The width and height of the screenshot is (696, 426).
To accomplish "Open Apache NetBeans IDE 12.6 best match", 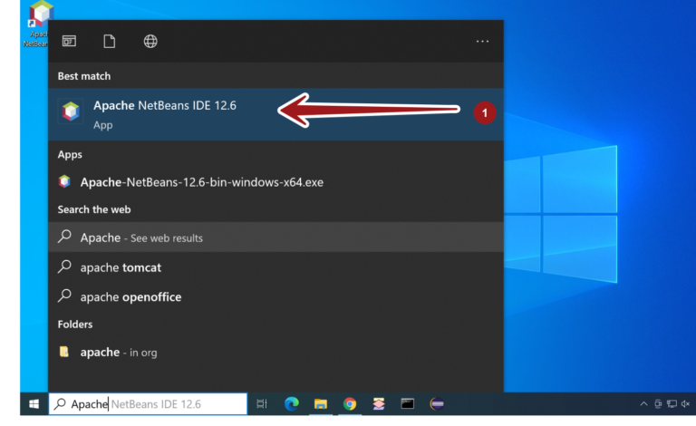I will point(163,113).
